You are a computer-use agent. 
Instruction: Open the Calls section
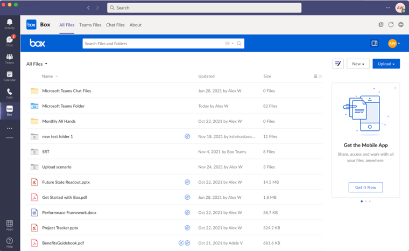[x=10, y=94]
